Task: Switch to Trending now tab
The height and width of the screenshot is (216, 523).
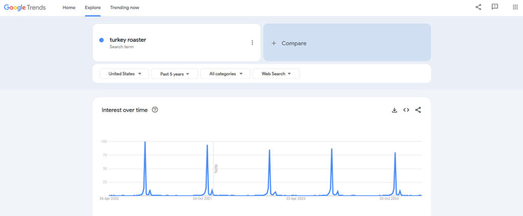Action: [125, 8]
